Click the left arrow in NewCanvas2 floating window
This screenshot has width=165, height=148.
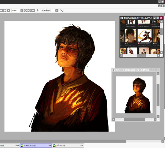coord(122,55)
